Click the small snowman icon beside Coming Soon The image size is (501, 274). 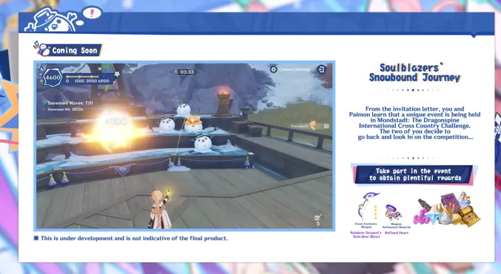[43, 49]
